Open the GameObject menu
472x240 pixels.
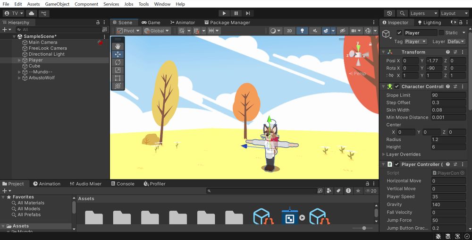tap(57, 4)
